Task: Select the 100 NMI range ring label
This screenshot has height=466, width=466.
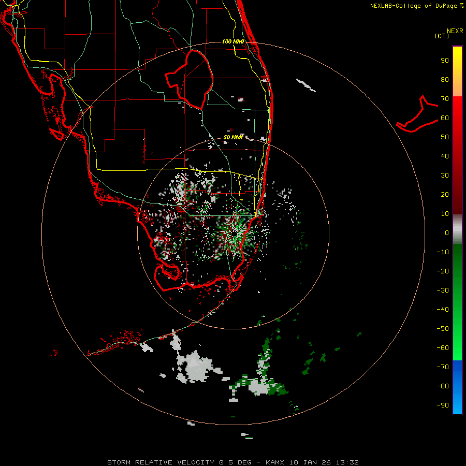Action: point(233,41)
